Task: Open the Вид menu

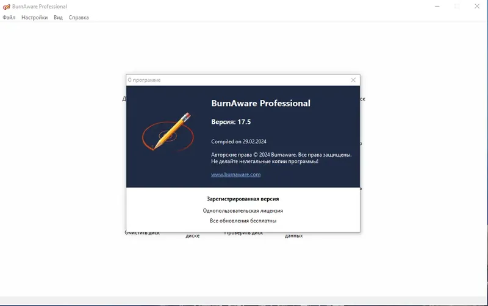Action: tap(58, 18)
